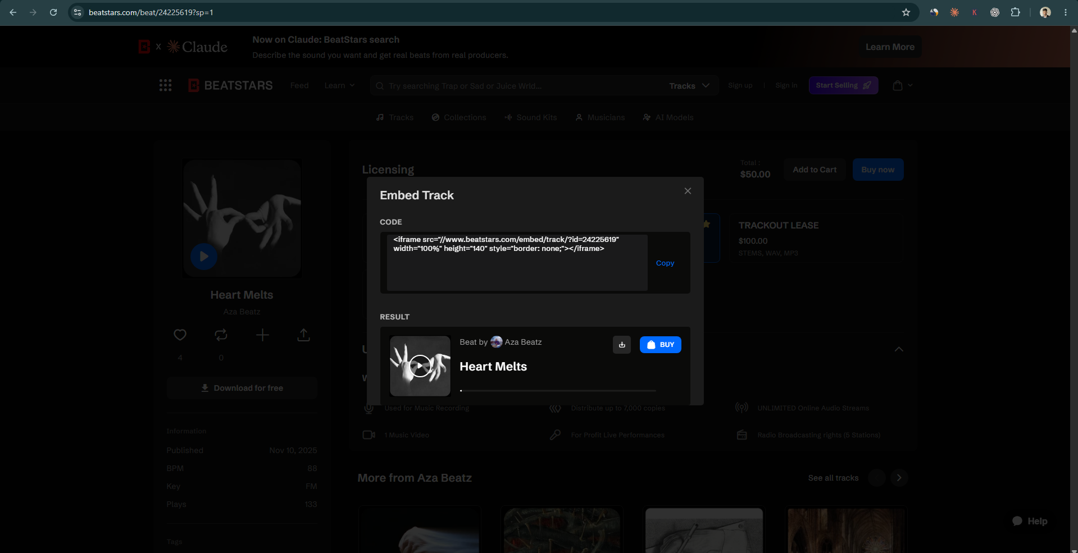This screenshot has height=553, width=1078.
Task: Show next tracks with right arrow
Action: click(899, 478)
